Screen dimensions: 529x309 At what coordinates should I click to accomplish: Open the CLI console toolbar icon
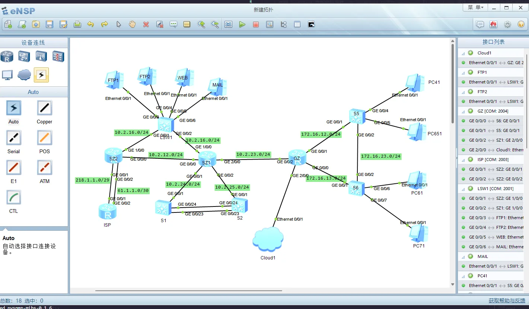click(312, 25)
